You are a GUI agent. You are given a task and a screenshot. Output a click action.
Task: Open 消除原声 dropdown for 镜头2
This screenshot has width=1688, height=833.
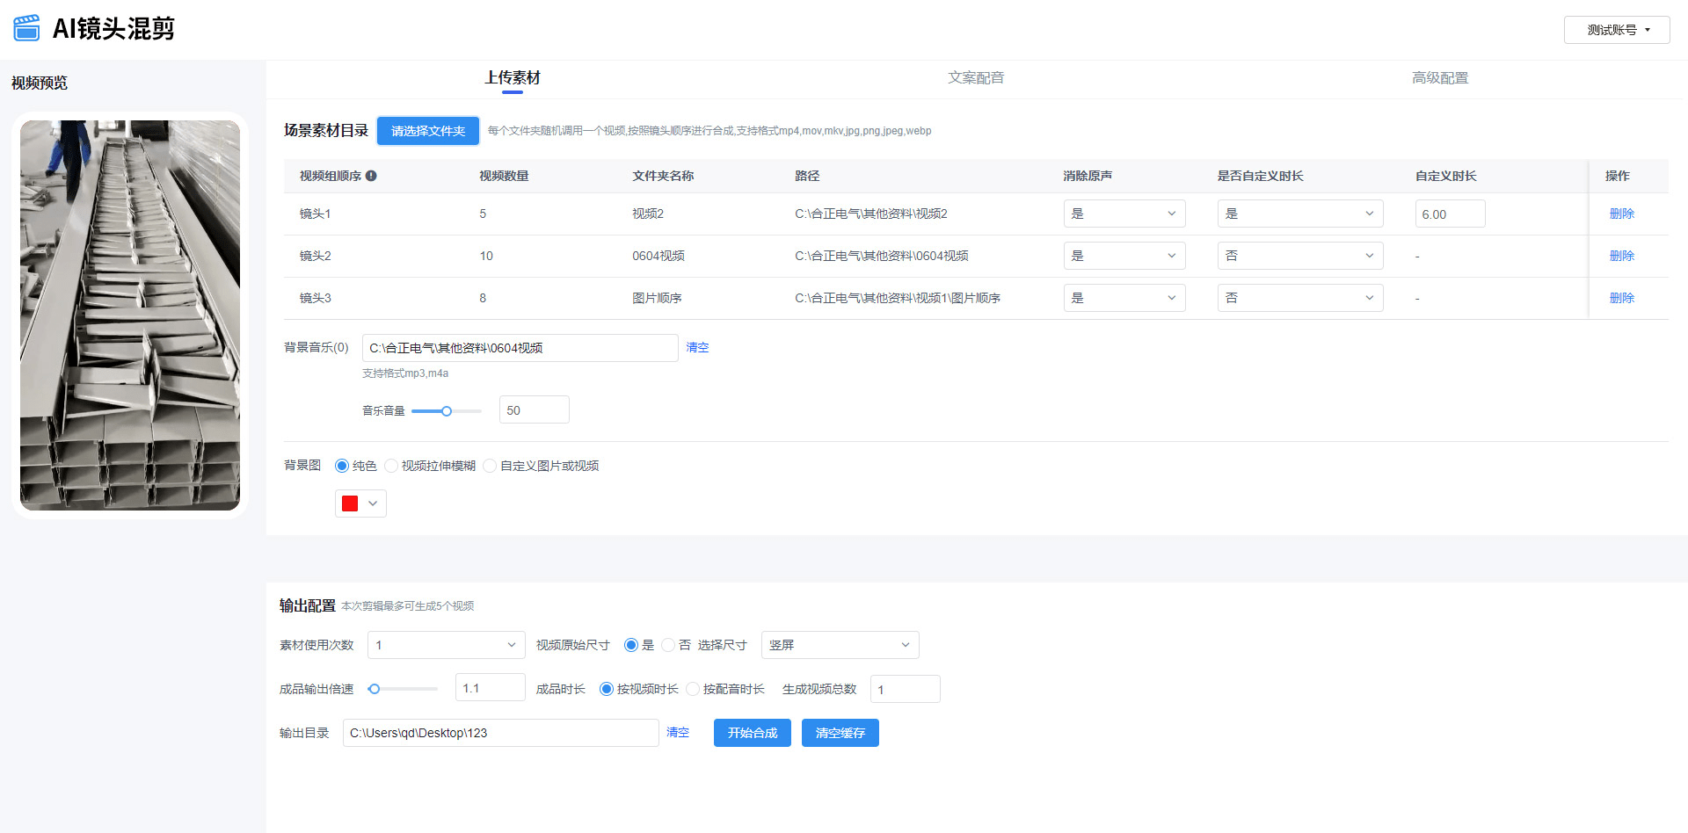pos(1124,256)
